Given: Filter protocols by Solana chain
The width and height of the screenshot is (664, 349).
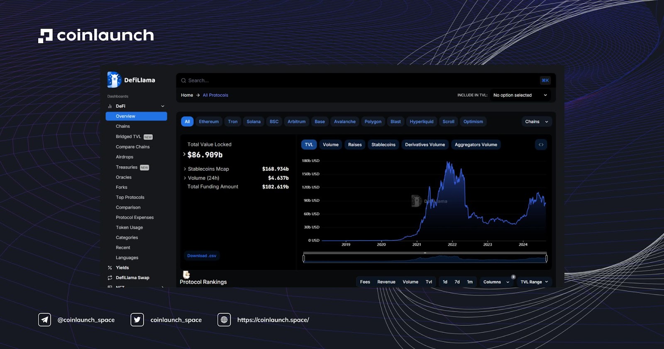Looking at the screenshot, I should pos(254,122).
